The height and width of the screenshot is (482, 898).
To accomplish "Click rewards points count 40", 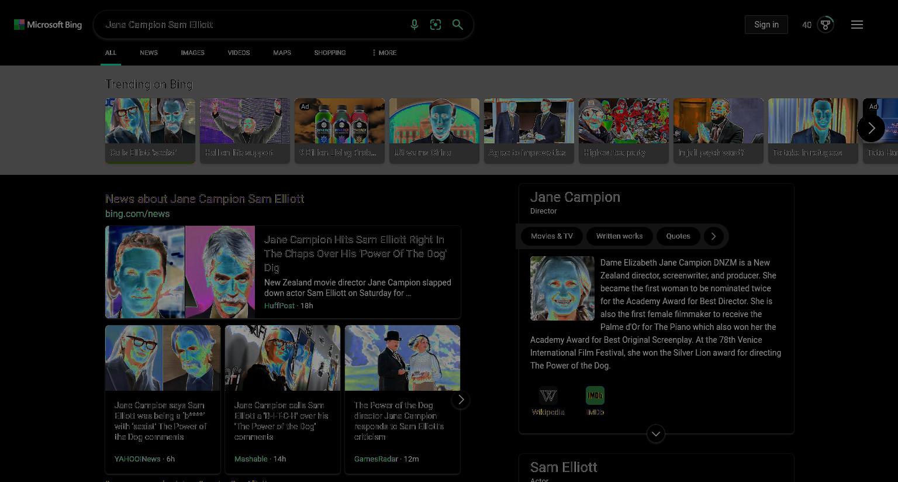I will click(807, 25).
